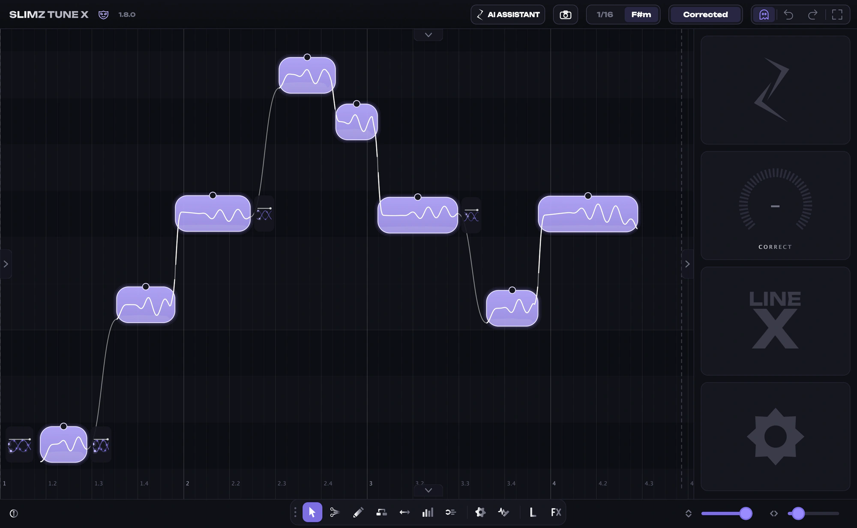This screenshot has width=857, height=528.
Task: Click the waveform checkmark icon
Action: pyautogui.click(x=503, y=512)
